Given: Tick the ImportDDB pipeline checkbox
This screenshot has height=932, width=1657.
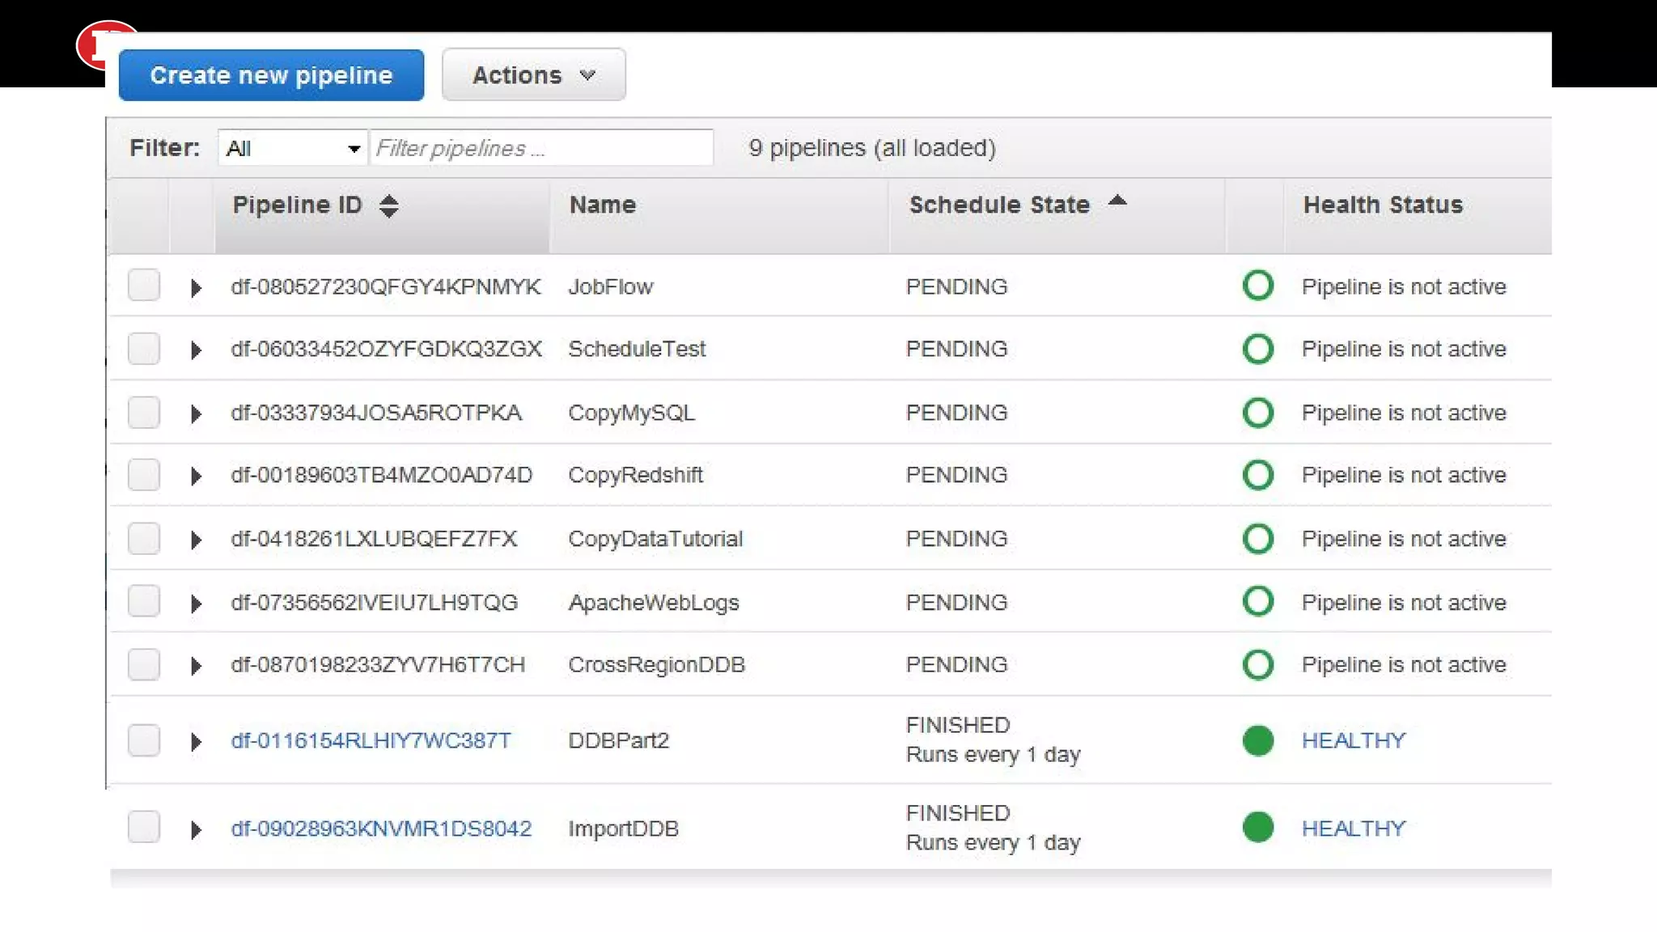Looking at the screenshot, I should tap(144, 828).
